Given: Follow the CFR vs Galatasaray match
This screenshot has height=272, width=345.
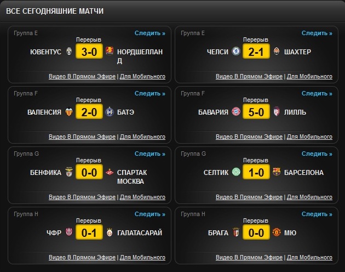Looking at the screenshot, I should tap(150, 214).
